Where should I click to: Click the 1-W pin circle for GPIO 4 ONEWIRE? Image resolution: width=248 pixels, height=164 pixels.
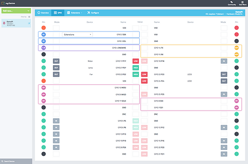coord(44,48)
